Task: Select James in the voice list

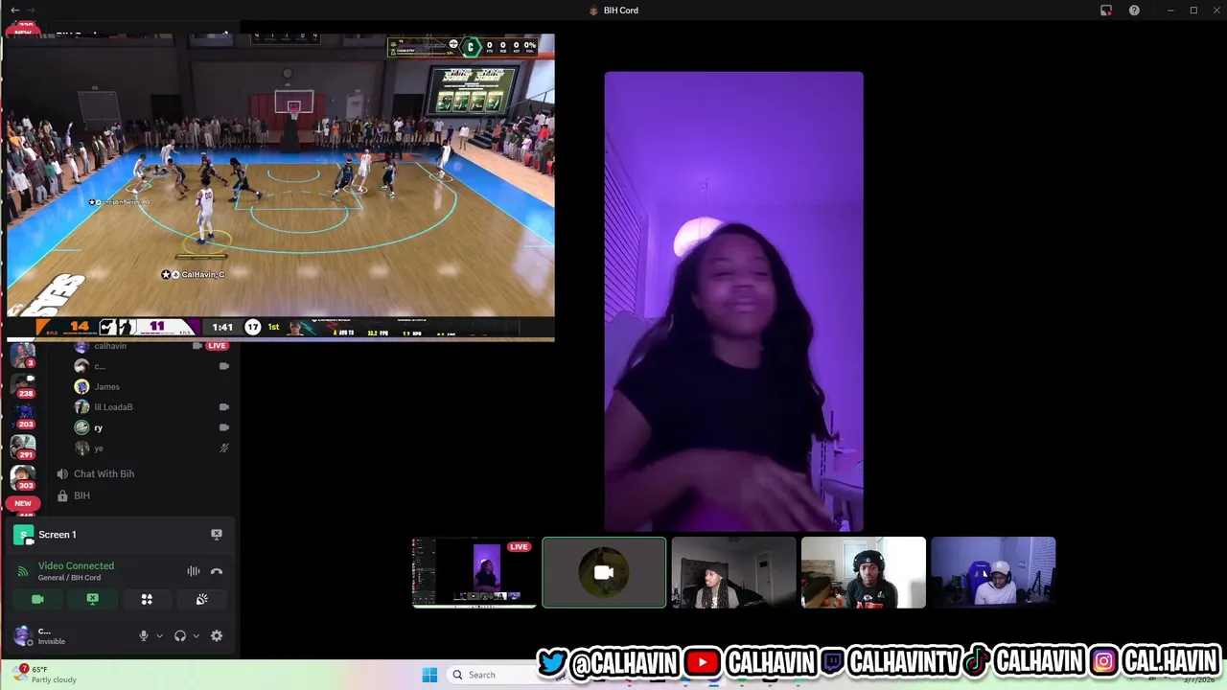Action: click(x=106, y=387)
